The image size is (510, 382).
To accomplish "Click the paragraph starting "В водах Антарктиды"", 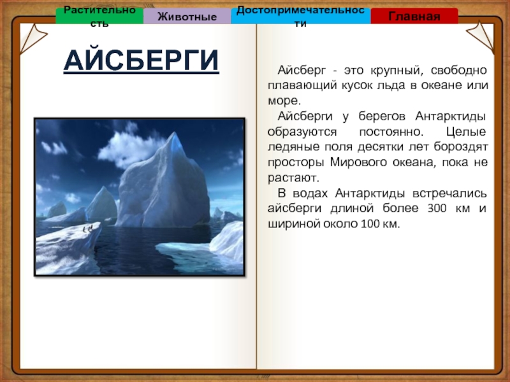I will pyautogui.click(x=377, y=209).
